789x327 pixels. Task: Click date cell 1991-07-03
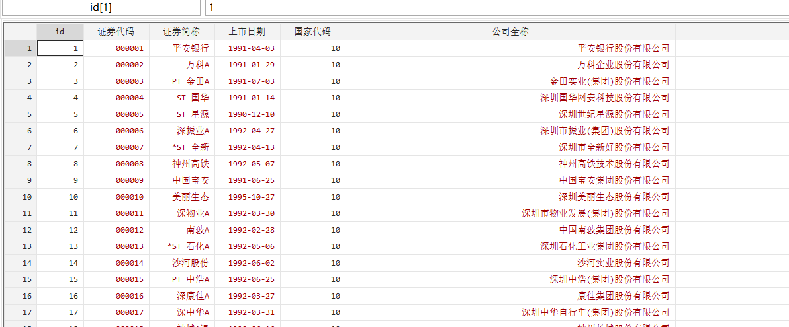247,81
